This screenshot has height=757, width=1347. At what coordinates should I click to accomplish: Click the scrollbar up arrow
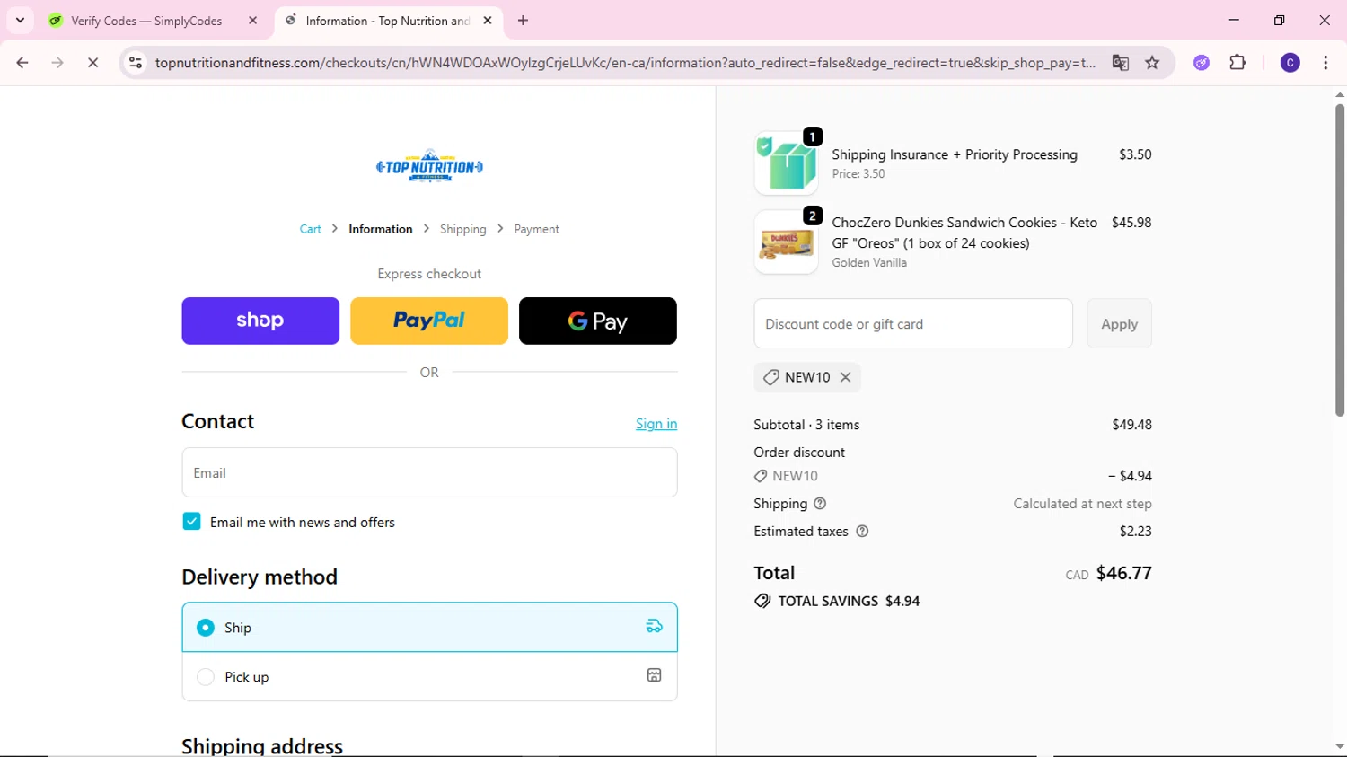coord(1339,94)
